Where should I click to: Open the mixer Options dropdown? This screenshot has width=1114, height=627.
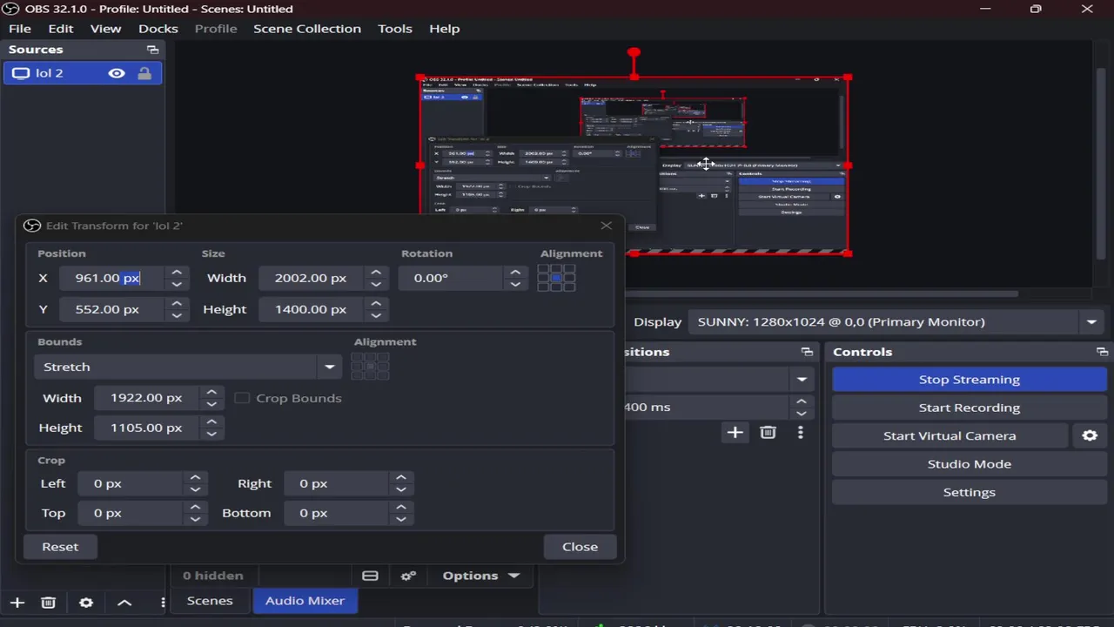tap(480, 576)
